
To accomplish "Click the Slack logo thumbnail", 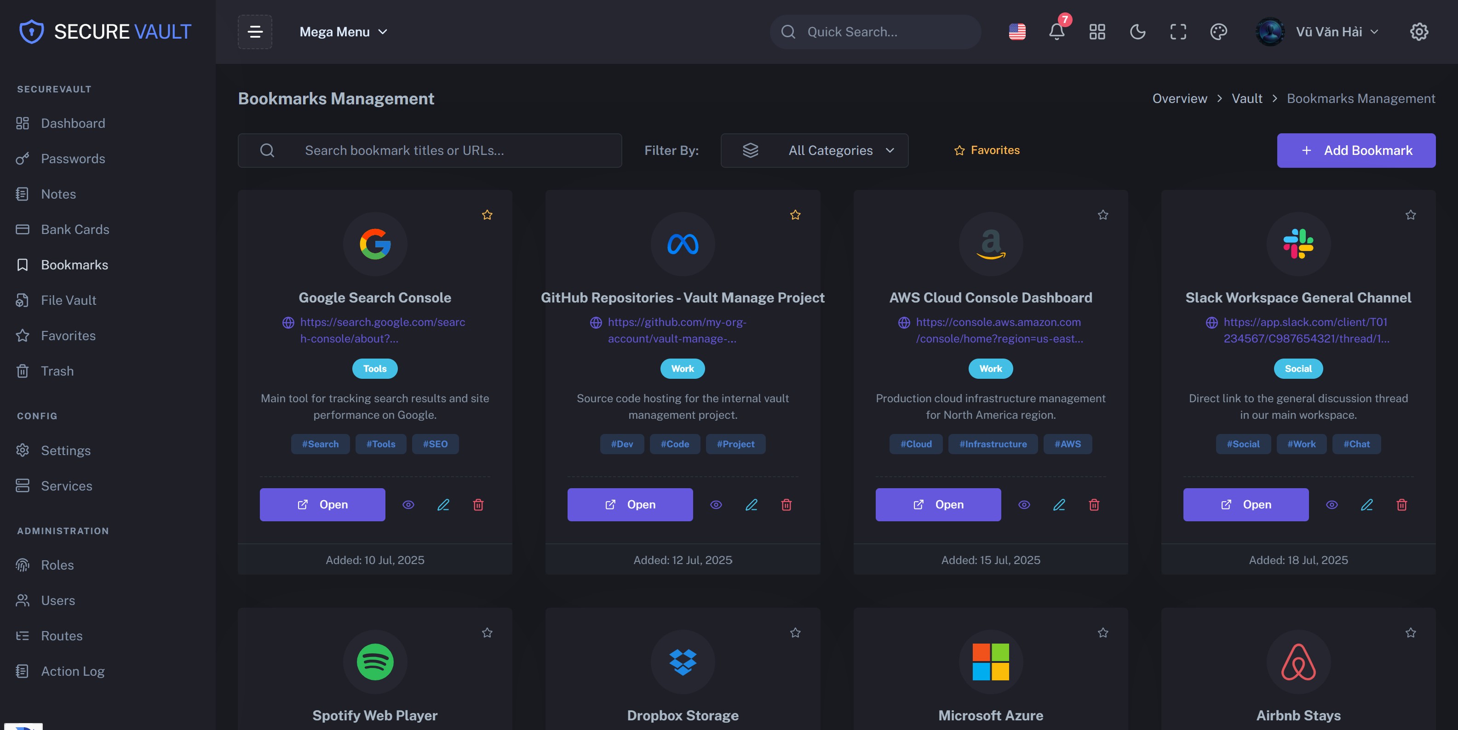I will coord(1298,244).
